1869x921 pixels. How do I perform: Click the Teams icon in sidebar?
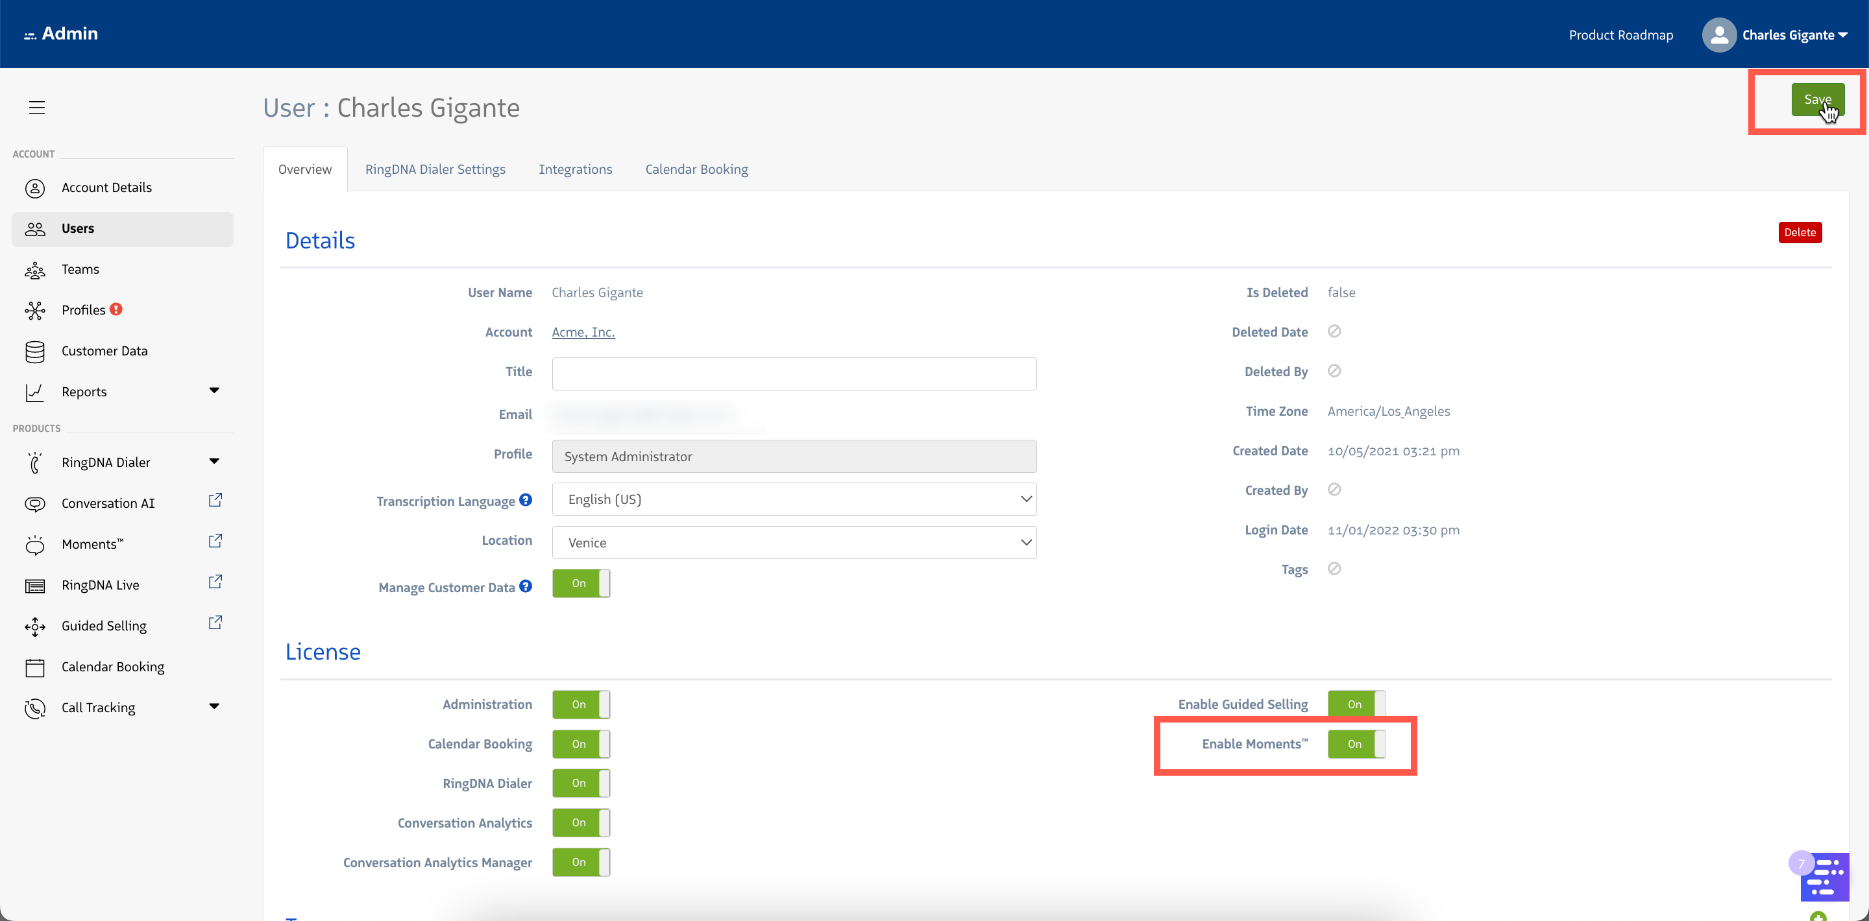pos(35,270)
